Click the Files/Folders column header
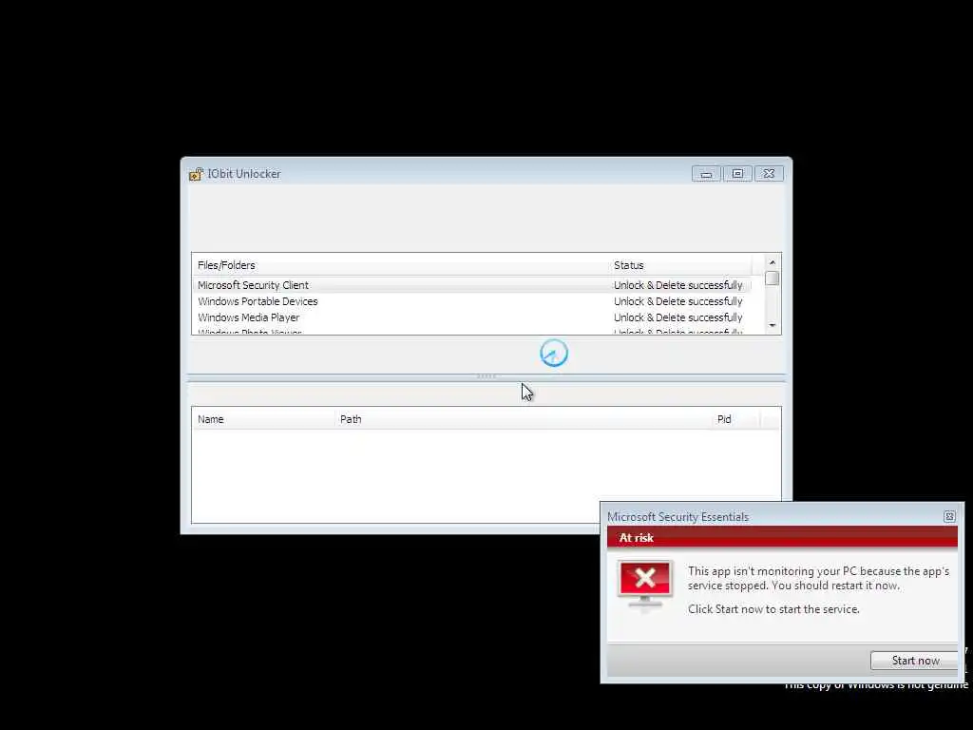 coord(400,265)
